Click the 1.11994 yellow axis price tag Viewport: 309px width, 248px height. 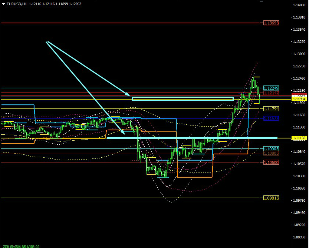[x=299, y=99]
